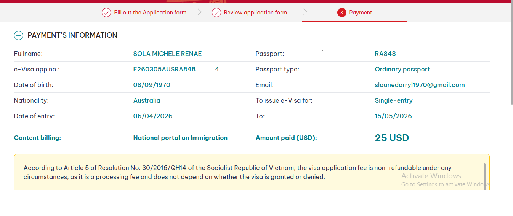Screen dimensions: 513x216
Task: Click the arrow after Review application form
Action: pyautogui.click(x=305, y=12)
